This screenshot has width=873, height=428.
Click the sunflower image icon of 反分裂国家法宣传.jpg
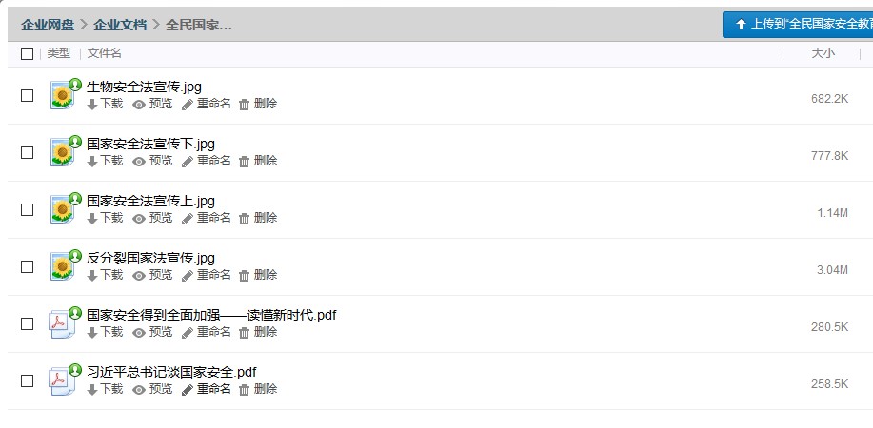click(x=63, y=266)
